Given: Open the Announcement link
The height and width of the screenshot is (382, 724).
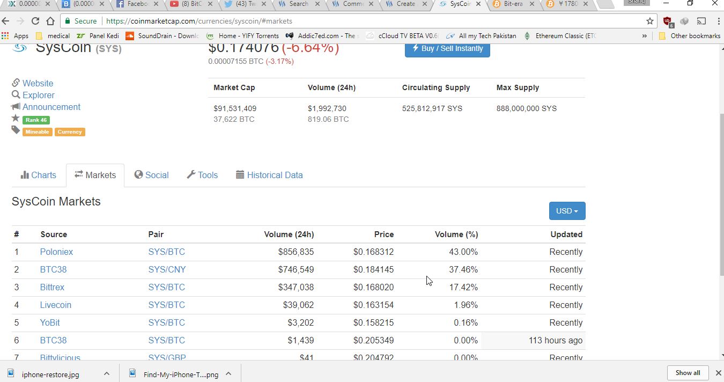Looking at the screenshot, I should 51,107.
